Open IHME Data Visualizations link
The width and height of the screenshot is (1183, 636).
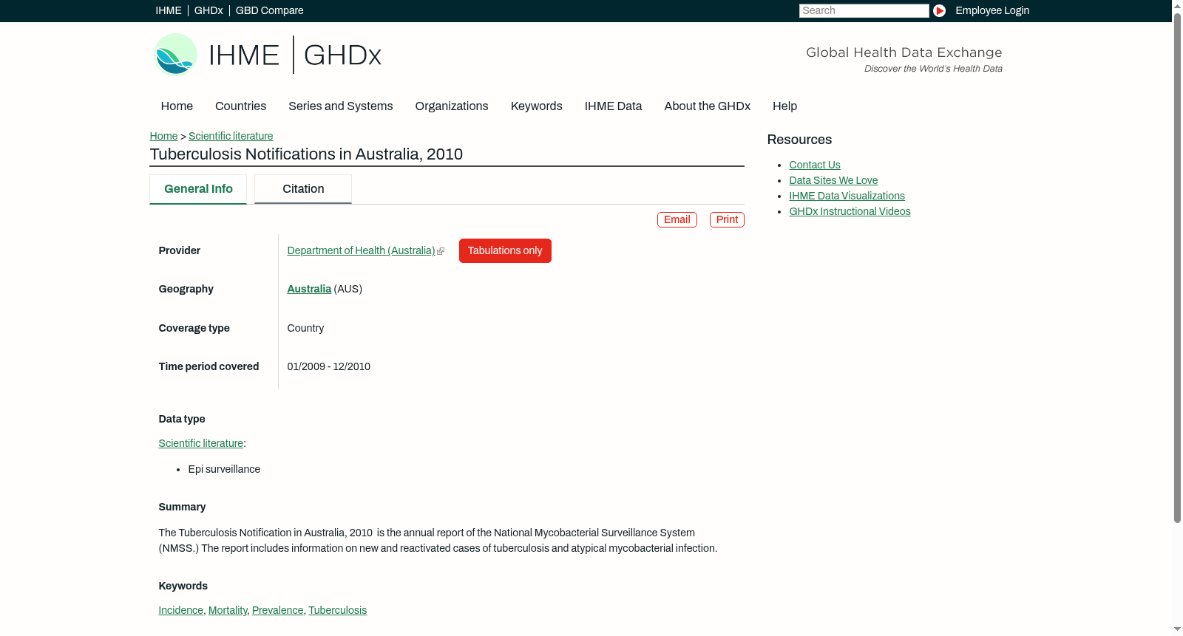[847, 196]
